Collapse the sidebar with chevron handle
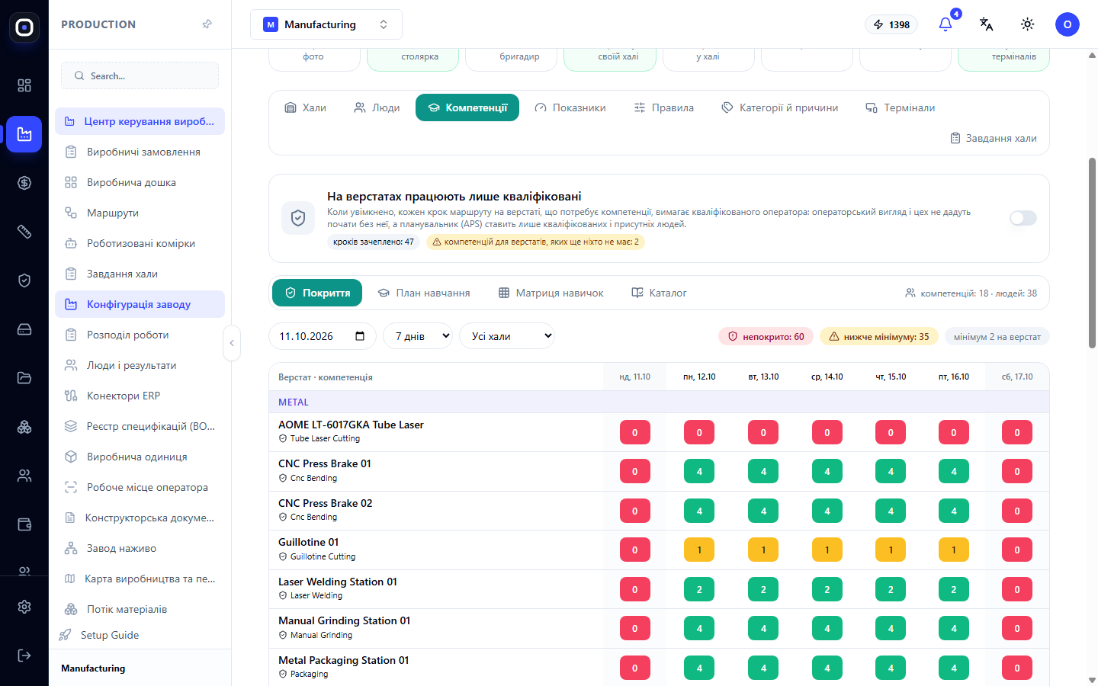1098x686 pixels. [232, 343]
